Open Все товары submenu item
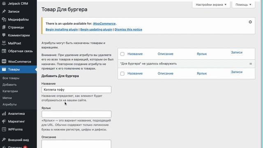This screenshot has width=263, height=148. pos(11,78)
